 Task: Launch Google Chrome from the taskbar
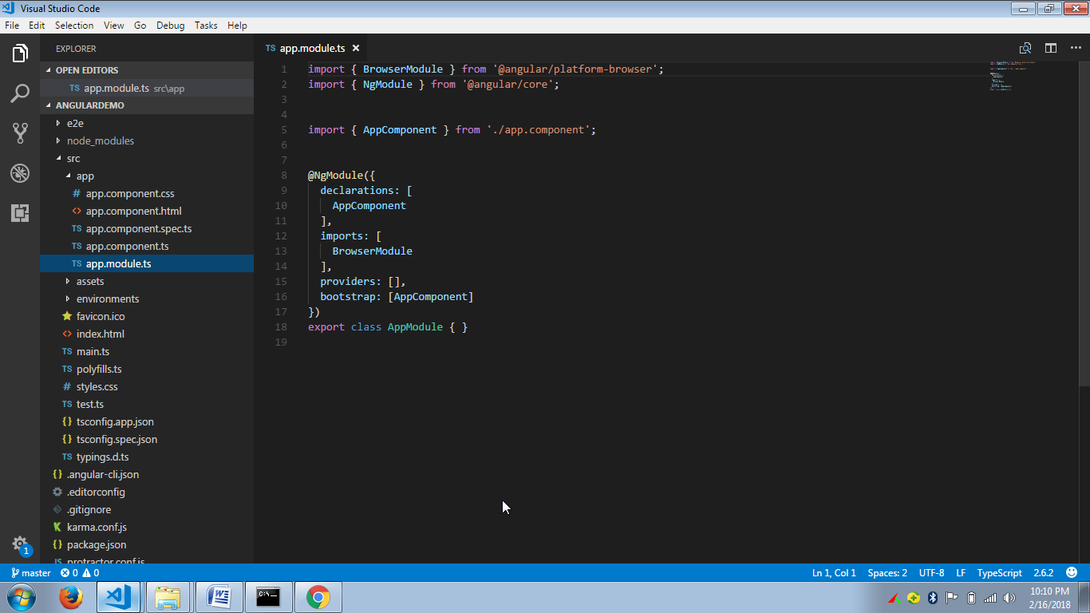click(x=318, y=596)
